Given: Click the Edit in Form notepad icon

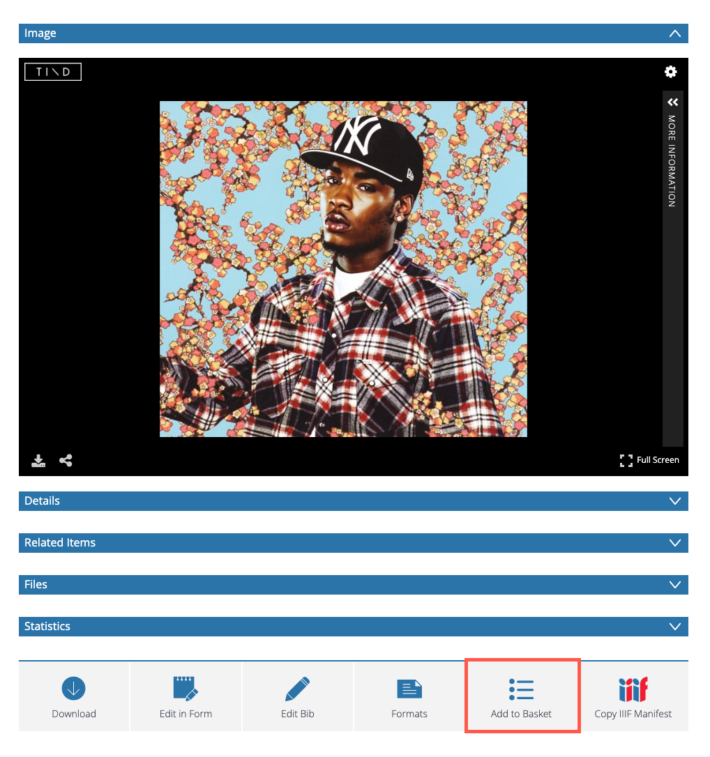Looking at the screenshot, I should (x=186, y=688).
